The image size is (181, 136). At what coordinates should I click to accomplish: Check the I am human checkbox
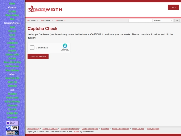tap(32, 48)
